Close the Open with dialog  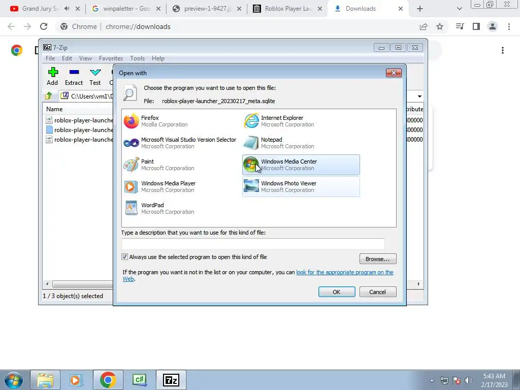coord(394,73)
